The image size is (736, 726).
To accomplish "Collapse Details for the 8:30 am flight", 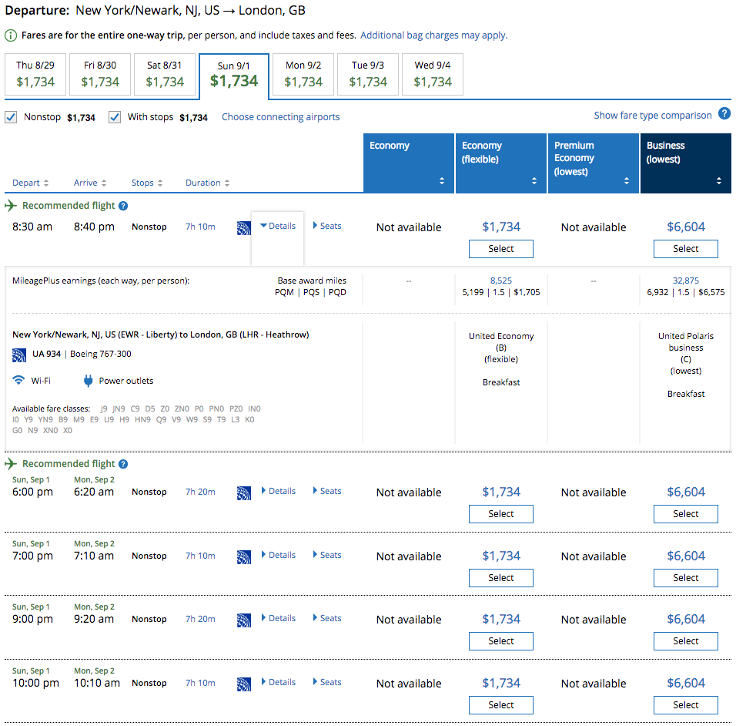I will (x=278, y=226).
